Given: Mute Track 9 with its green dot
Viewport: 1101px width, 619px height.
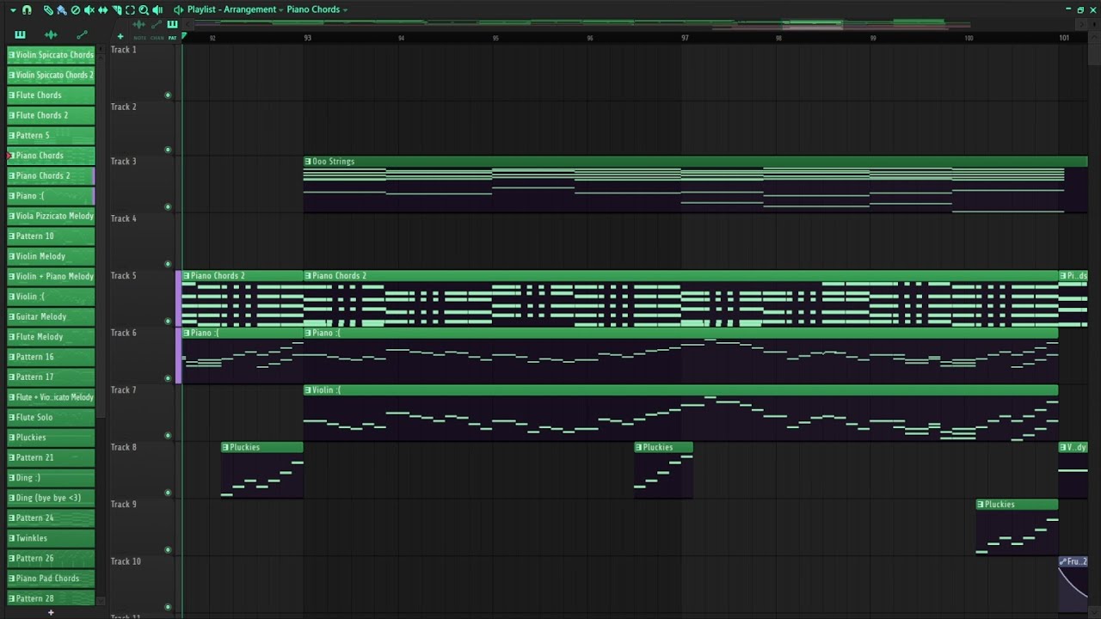Looking at the screenshot, I should point(168,550).
